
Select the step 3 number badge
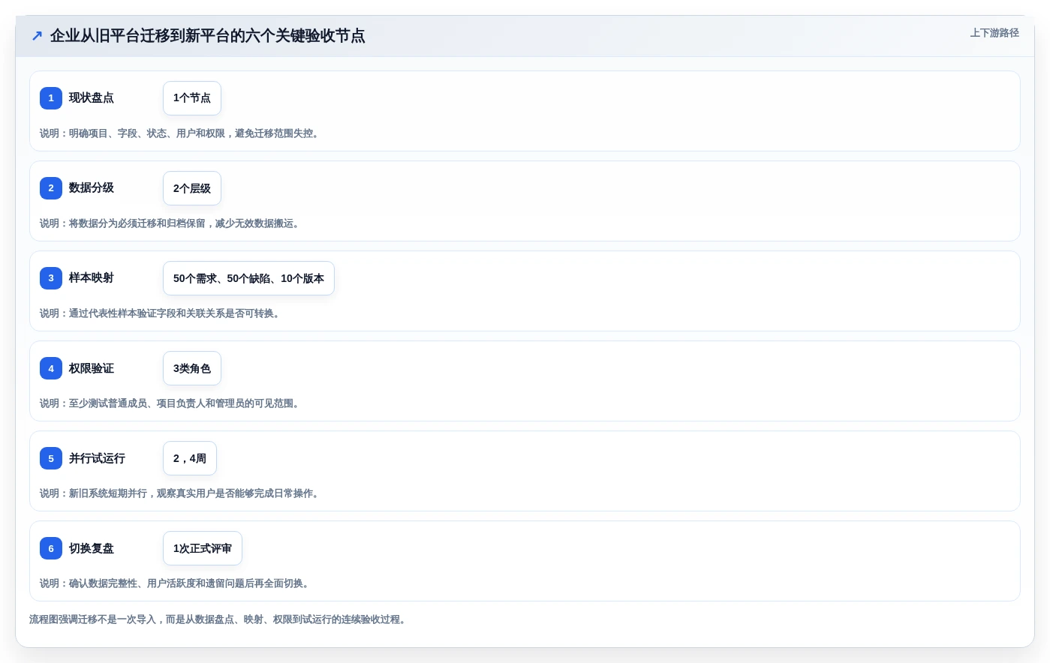click(x=51, y=277)
